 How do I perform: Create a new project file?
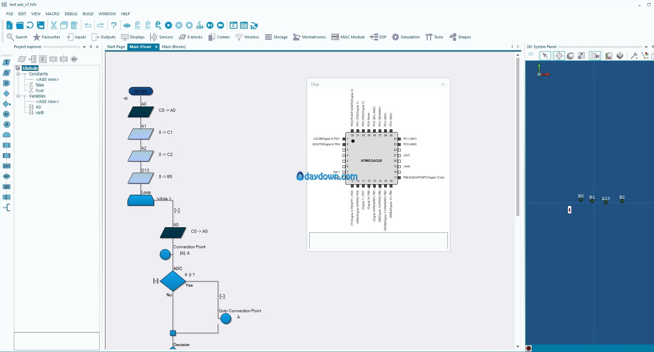9,25
